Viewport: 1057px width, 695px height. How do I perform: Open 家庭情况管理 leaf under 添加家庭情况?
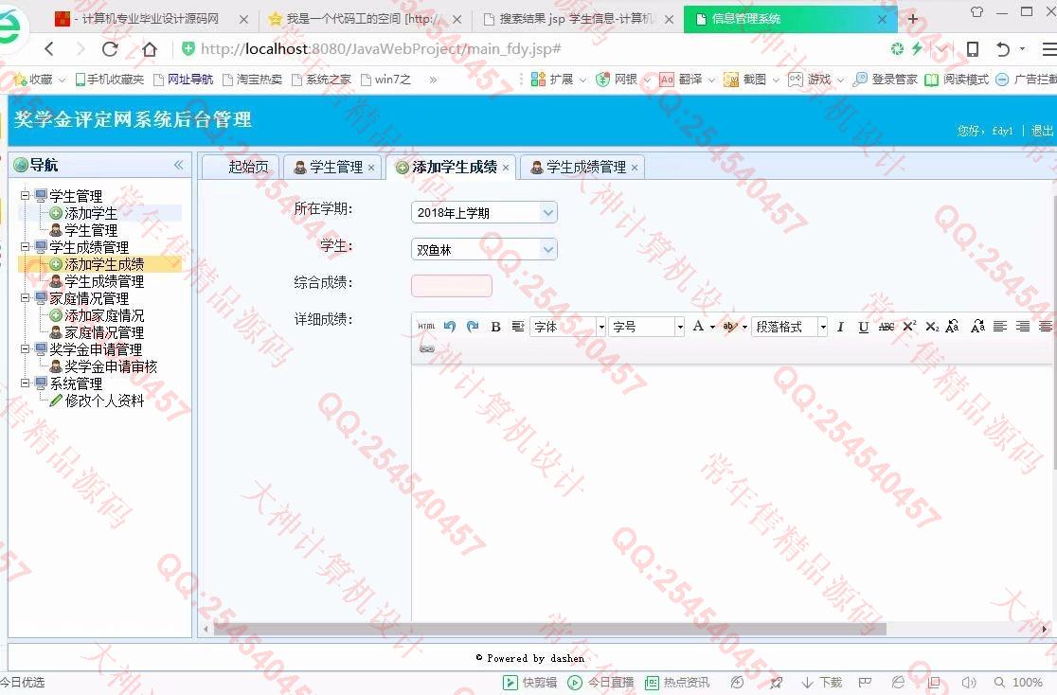pos(104,332)
